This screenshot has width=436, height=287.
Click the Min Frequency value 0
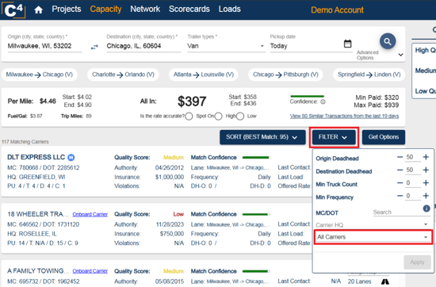point(413,196)
